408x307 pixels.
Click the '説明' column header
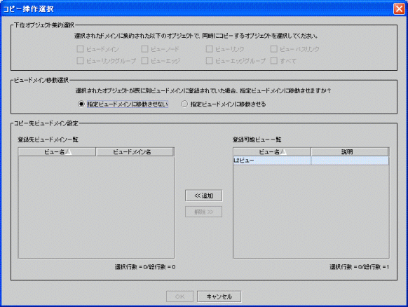pyautogui.click(x=350, y=152)
